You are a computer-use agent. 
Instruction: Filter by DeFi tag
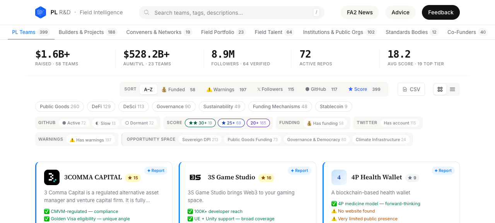[101, 106]
